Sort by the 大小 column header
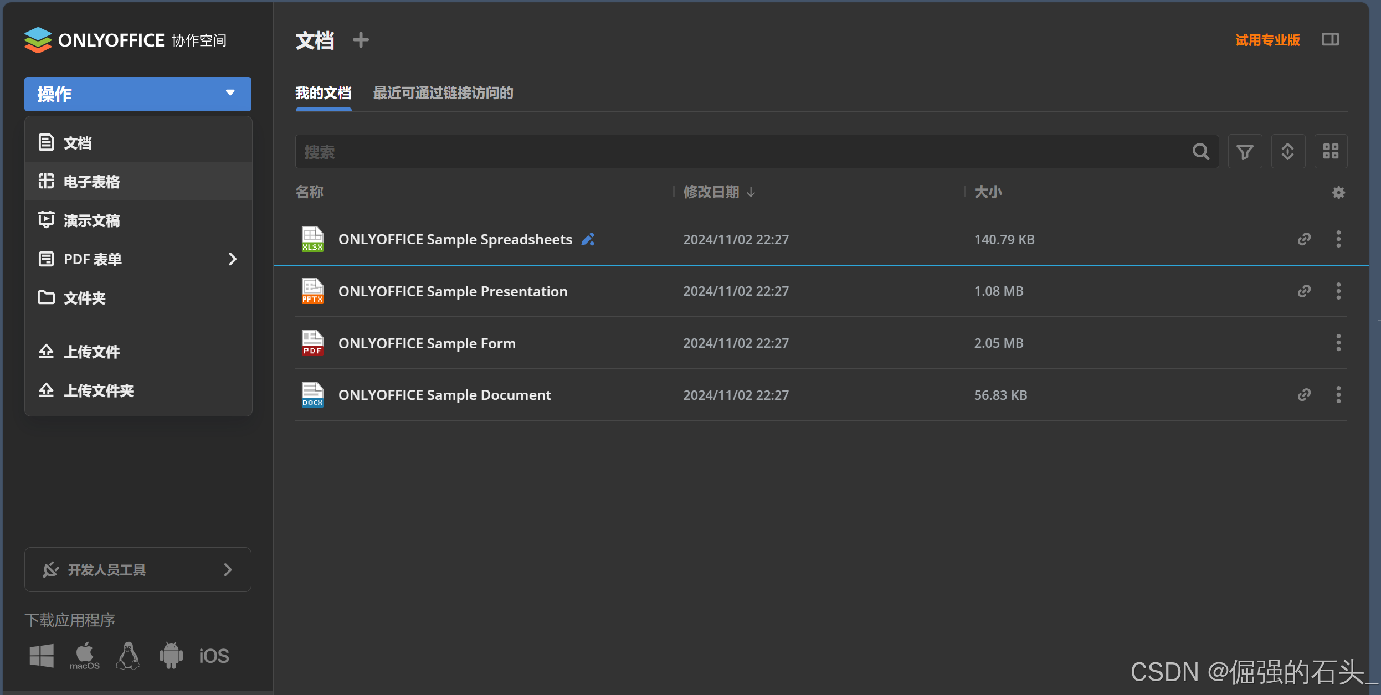The width and height of the screenshot is (1381, 695). click(988, 192)
